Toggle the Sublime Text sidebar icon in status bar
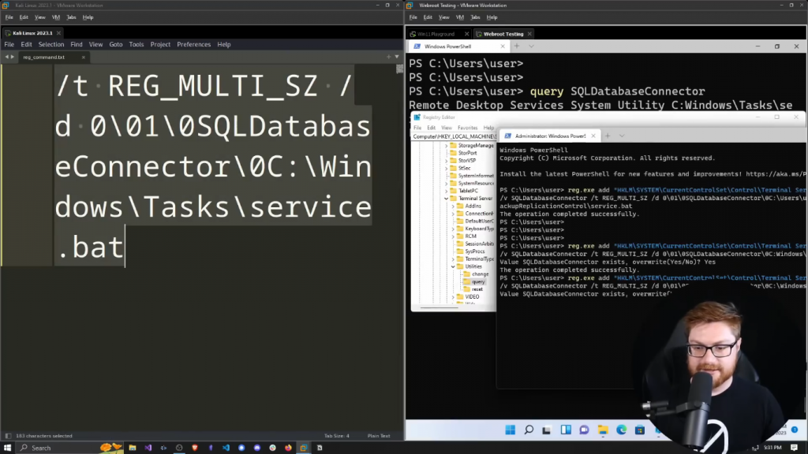The width and height of the screenshot is (808, 454). (8, 436)
